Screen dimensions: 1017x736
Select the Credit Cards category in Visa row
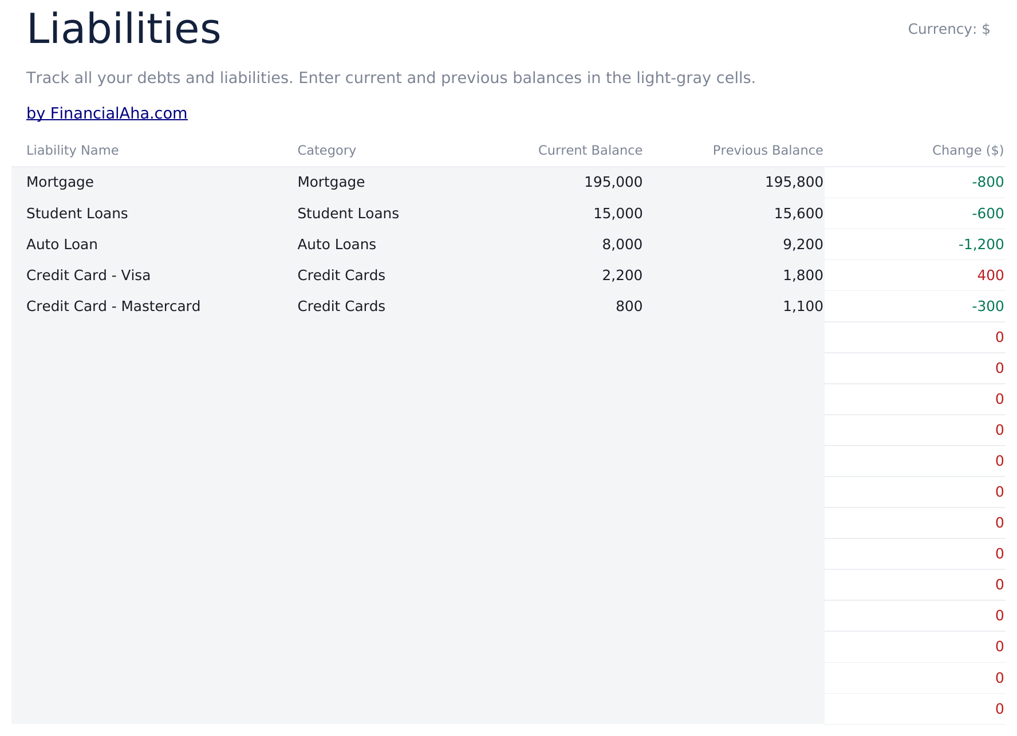[x=373, y=275]
